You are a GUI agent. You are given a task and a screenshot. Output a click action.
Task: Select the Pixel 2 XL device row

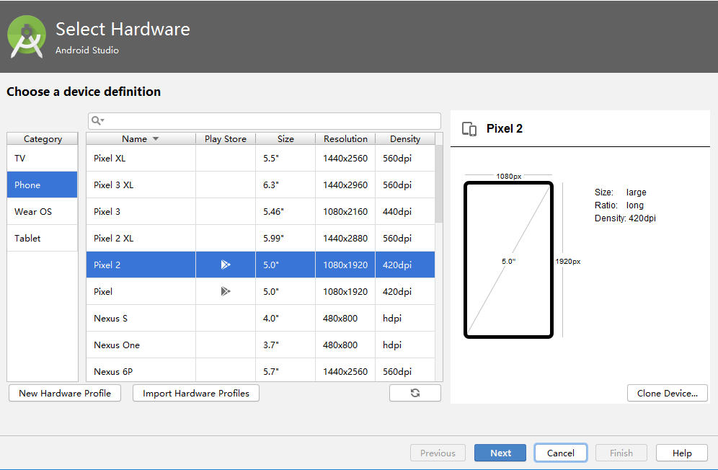pos(260,238)
